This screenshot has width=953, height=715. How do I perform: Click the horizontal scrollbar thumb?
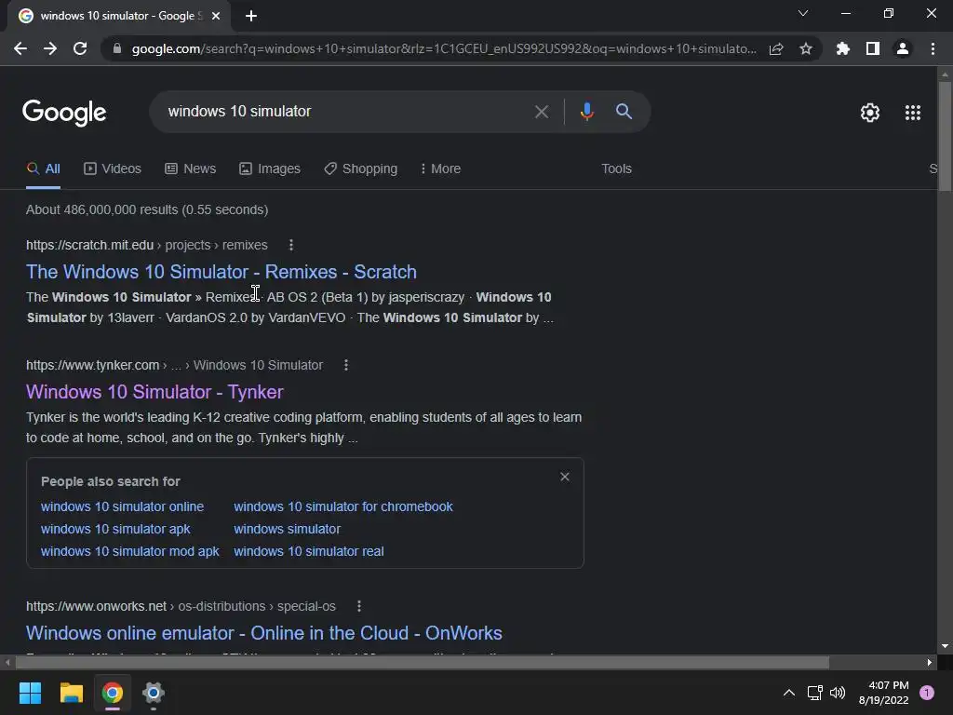423,662
